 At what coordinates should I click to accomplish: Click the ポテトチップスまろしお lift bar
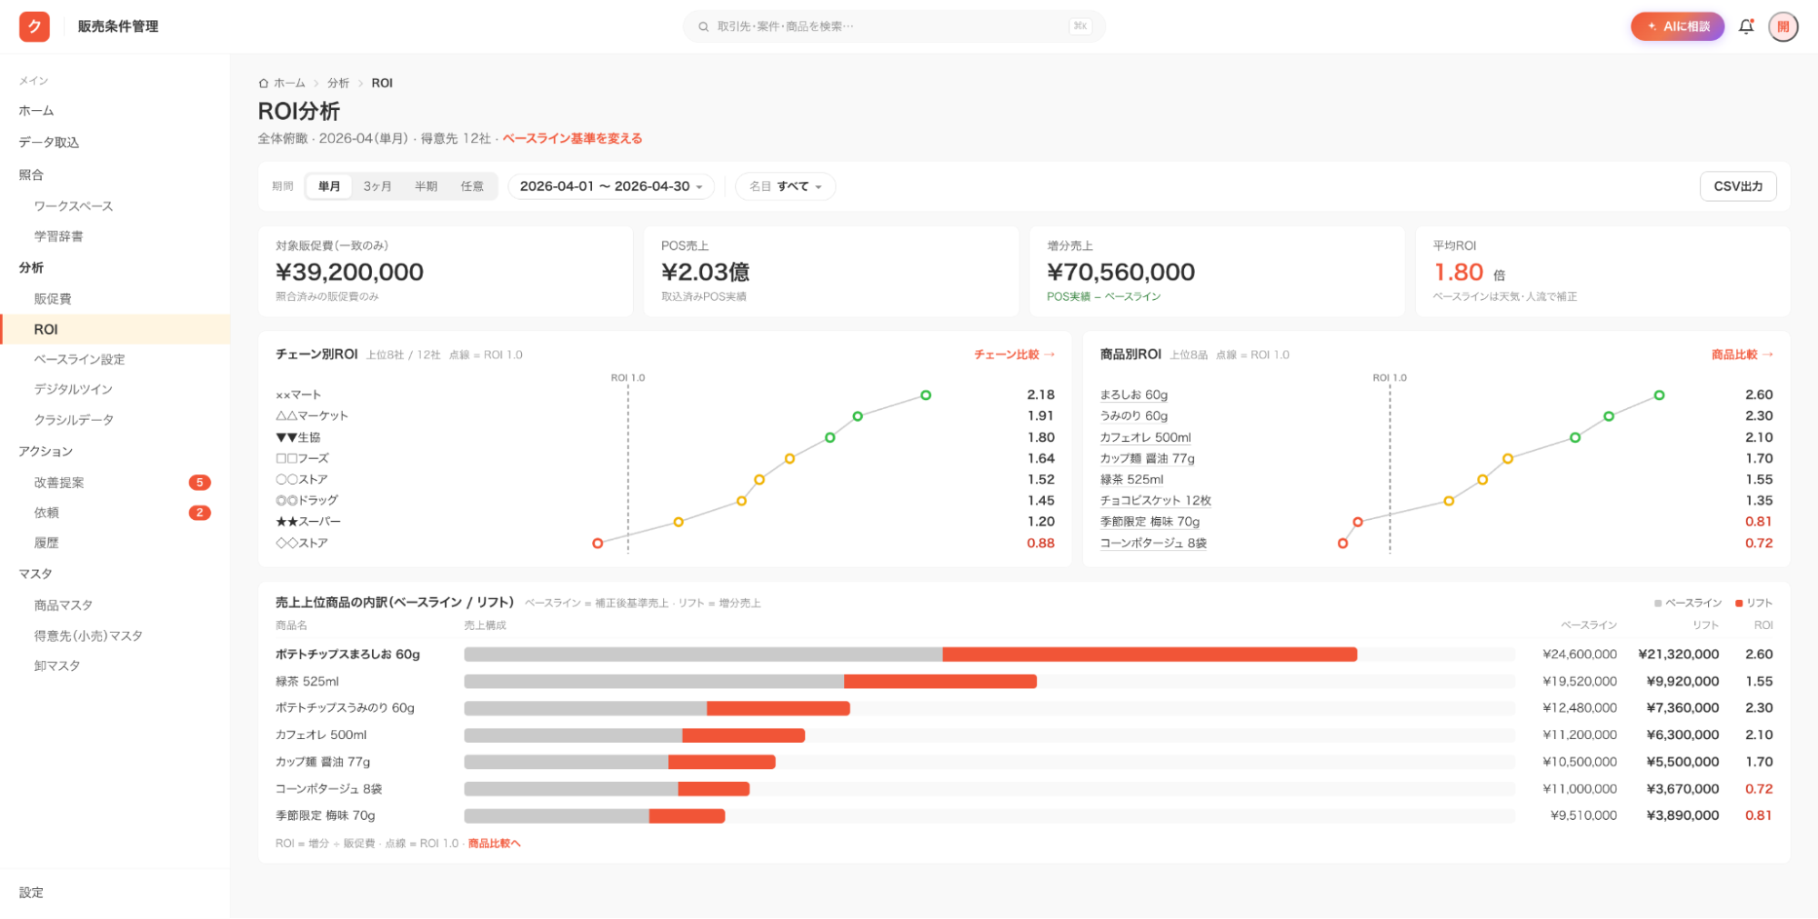1150,654
